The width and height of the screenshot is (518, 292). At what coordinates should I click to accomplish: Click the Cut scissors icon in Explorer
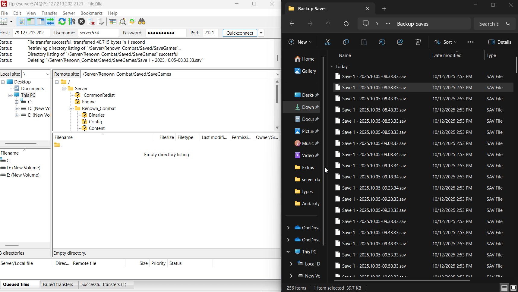pyautogui.click(x=327, y=42)
